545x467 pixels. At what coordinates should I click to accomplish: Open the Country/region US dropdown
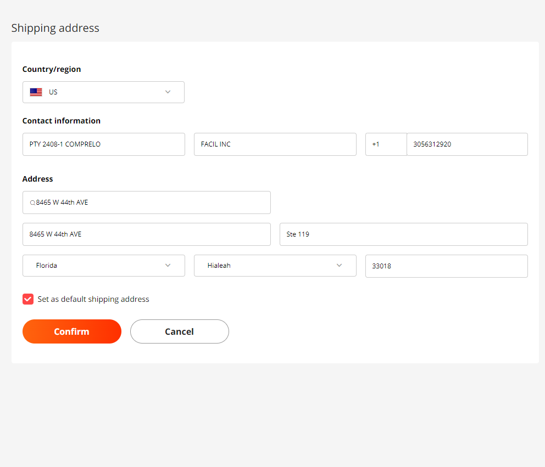click(x=104, y=92)
